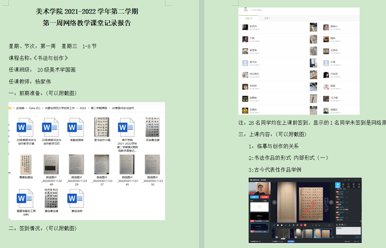Pick the red color swatch
The image size is (386, 248).
(301, 225)
